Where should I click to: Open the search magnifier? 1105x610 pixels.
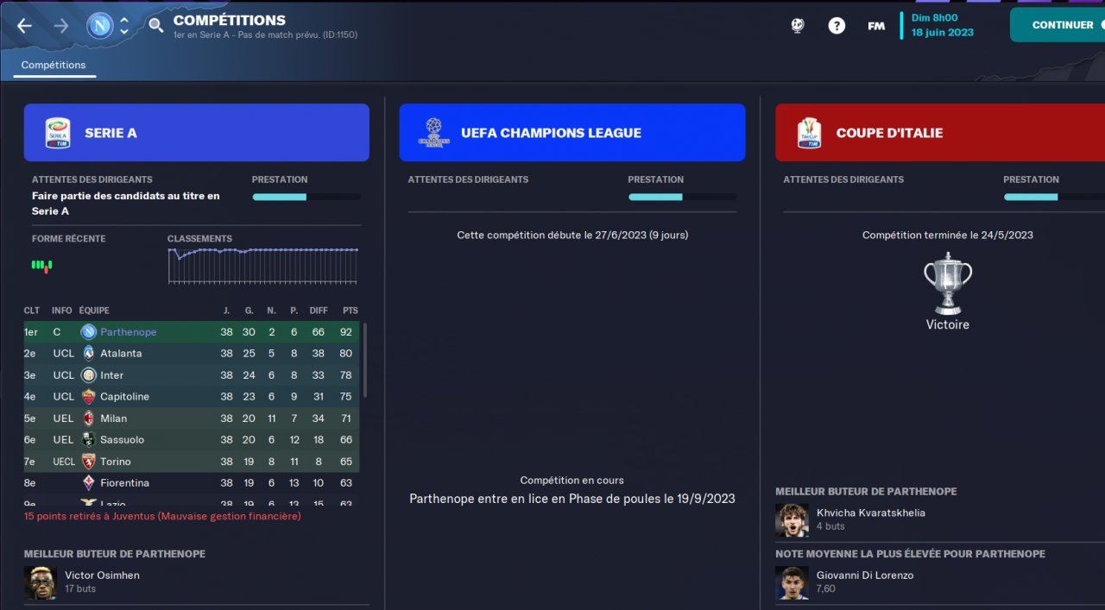click(x=156, y=25)
